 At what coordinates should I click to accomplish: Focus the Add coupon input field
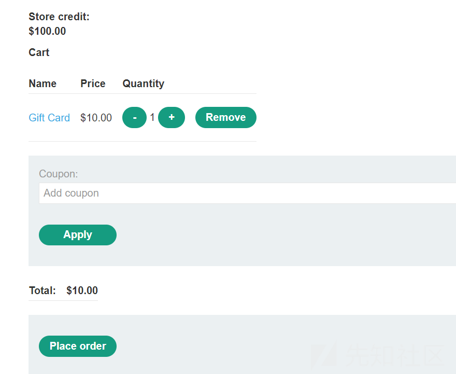[x=248, y=193]
